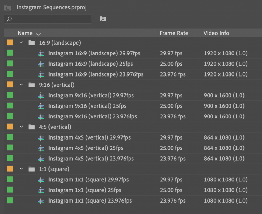Select Instagram 16x9 (landscape) 25fps sequence
This screenshot has width=262, height=214.
pos(90,64)
